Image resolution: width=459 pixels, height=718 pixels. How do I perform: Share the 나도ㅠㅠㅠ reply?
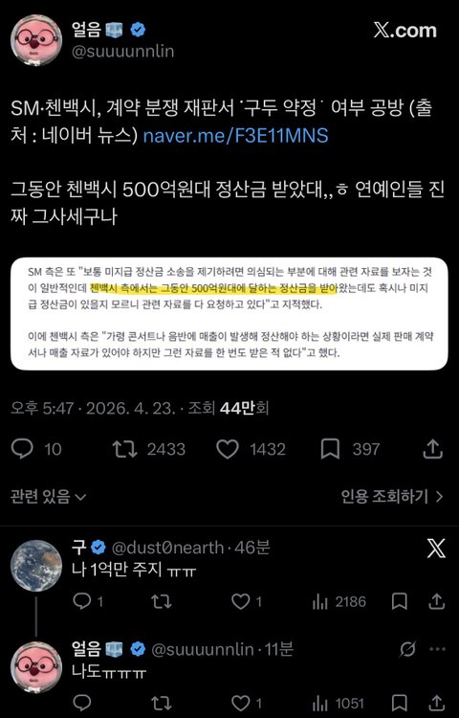[437, 704]
